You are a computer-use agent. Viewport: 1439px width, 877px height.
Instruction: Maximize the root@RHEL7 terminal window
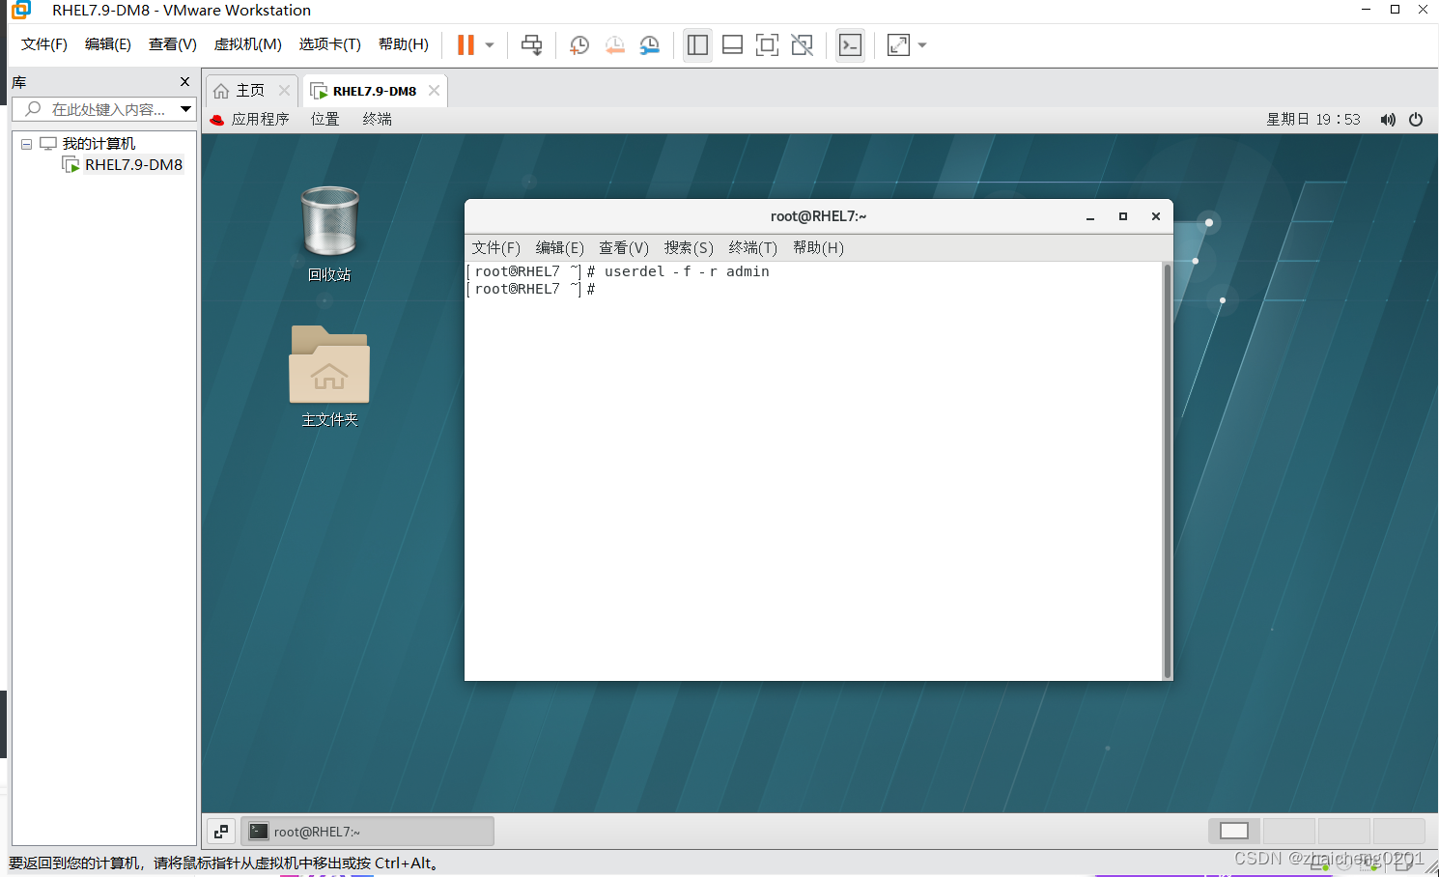point(1123,217)
